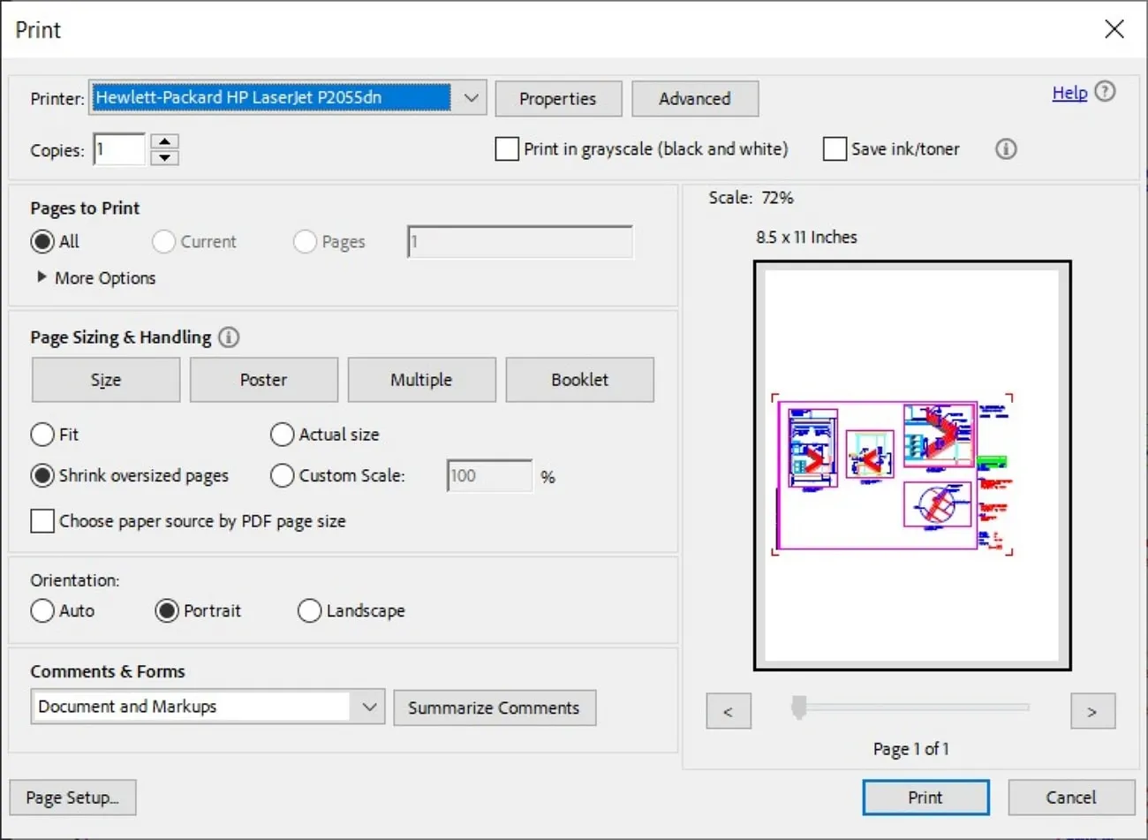The height and width of the screenshot is (840, 1148).
Task: Close the Print dialog
Action: coord(1114,29)
